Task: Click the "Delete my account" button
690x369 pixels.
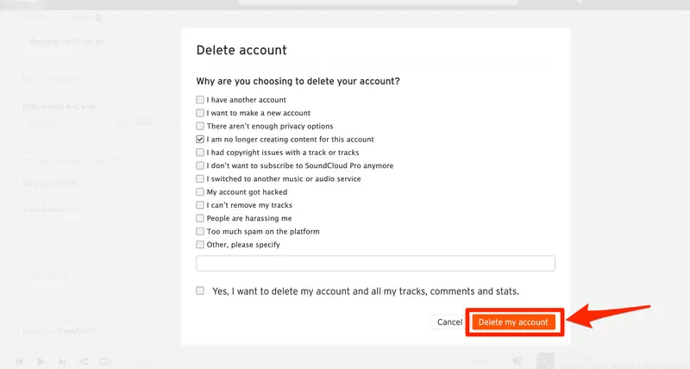Action: [513, 322]
